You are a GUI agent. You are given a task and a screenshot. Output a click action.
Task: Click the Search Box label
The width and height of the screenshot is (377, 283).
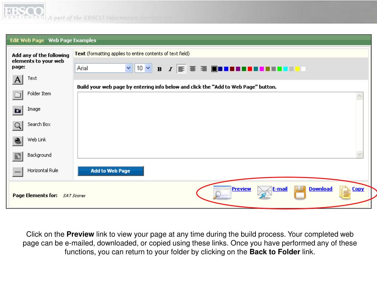click(39, 125)
